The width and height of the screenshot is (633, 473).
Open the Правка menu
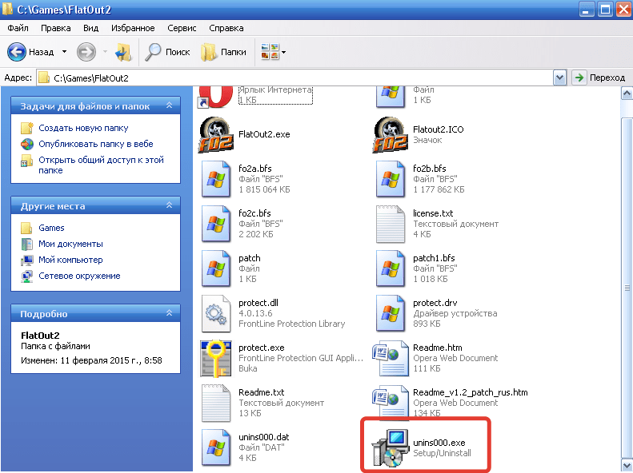[x=56, y=28]
